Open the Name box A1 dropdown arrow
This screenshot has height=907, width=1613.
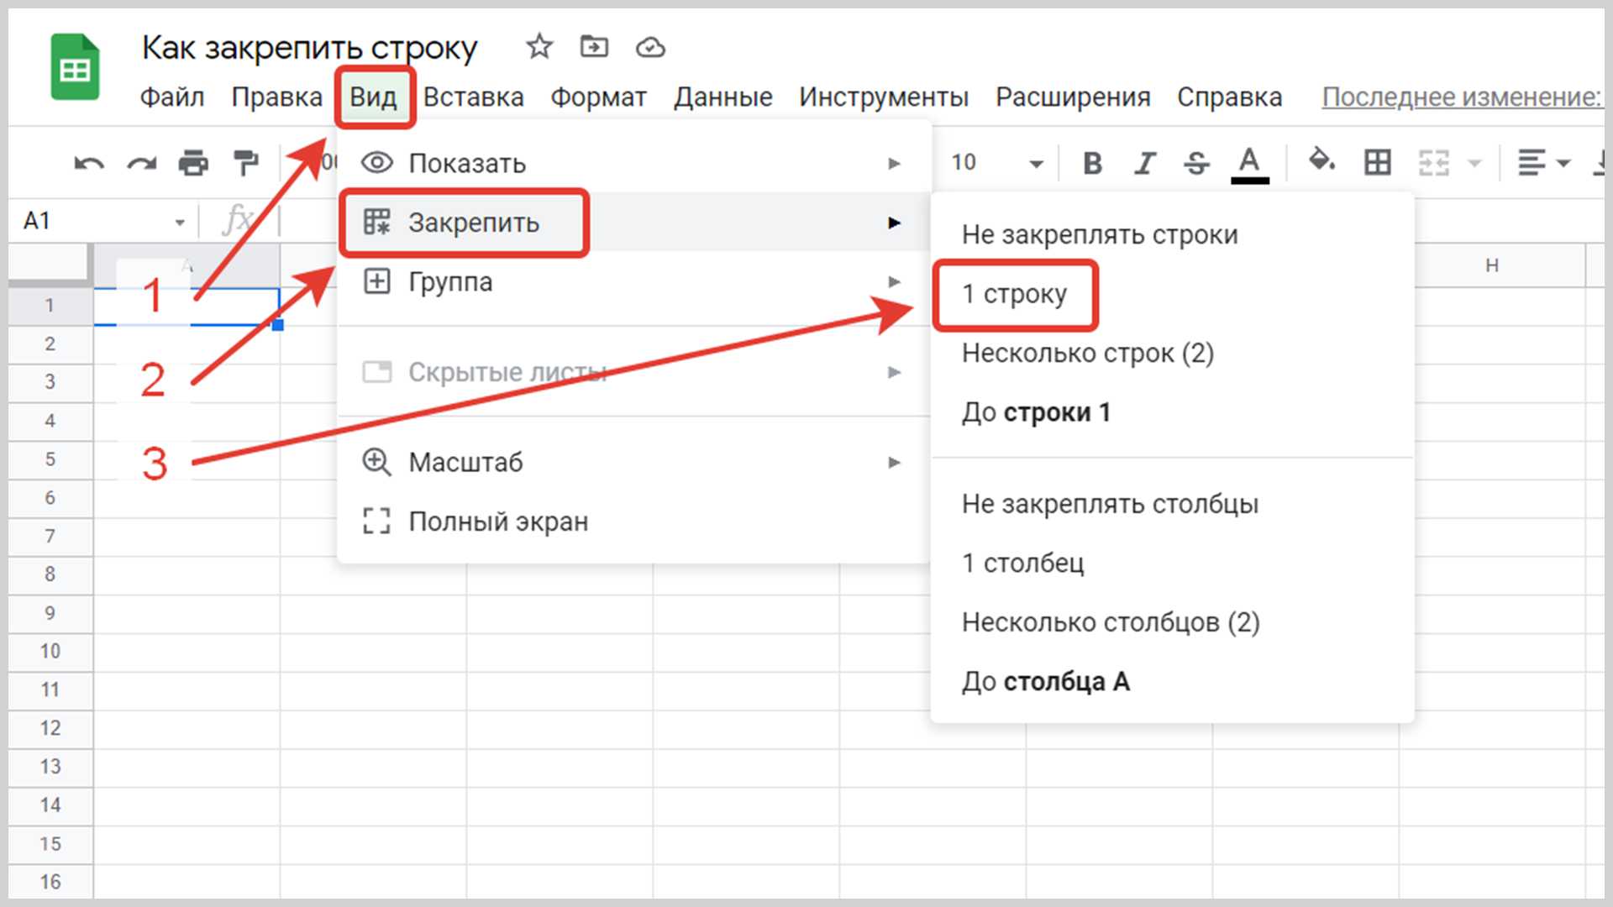(179, 223)
